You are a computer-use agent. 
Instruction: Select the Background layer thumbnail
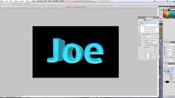[x=167, y=82]
